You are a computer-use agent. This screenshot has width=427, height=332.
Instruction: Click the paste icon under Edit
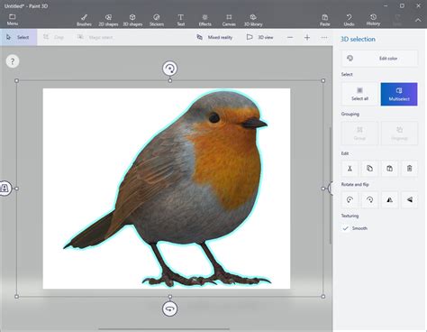point(389,169)
